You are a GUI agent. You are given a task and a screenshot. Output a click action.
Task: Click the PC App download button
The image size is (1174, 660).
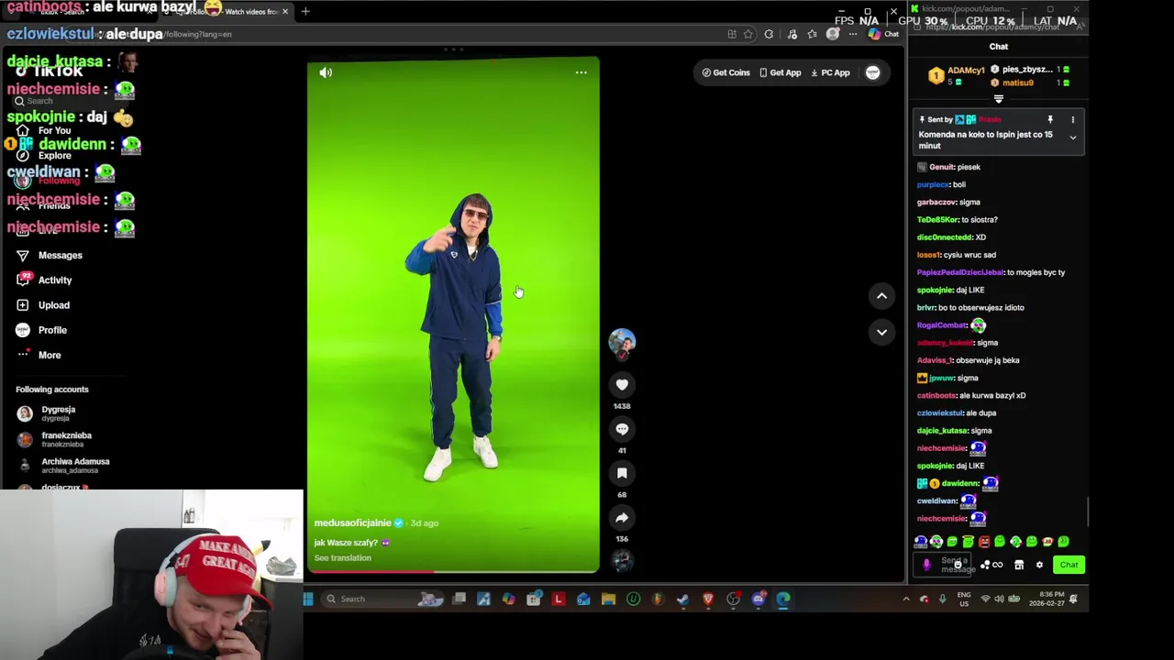(x=830, y=72)
